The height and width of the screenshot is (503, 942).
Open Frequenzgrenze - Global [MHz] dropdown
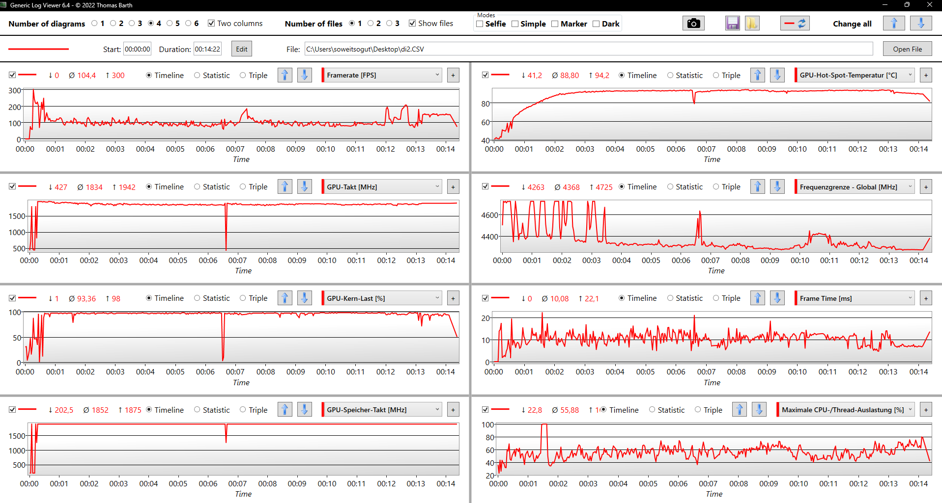point(855,186)
